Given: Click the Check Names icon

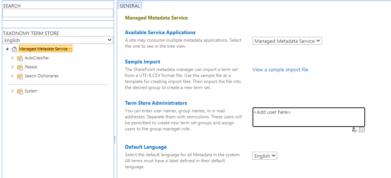Looking at the screenshot, I should point(355,130).
